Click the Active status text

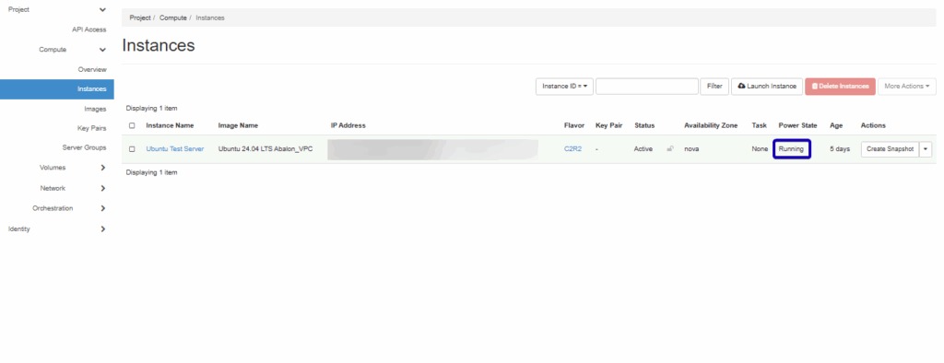(x=643, y=148)
